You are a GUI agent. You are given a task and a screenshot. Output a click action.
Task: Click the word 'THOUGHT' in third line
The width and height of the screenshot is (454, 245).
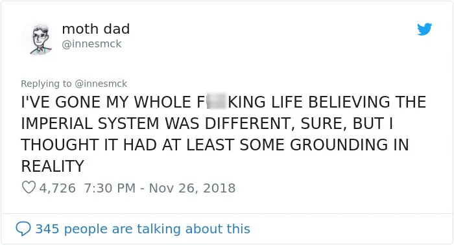point(60,145)
